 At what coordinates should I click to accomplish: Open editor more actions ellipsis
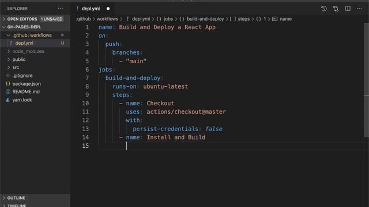pos(359,9)
